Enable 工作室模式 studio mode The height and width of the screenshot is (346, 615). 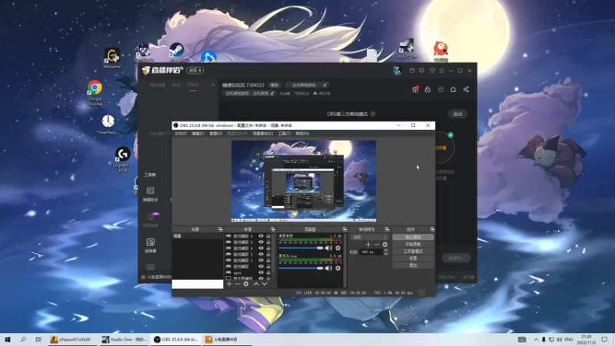[x=413, y=251]
